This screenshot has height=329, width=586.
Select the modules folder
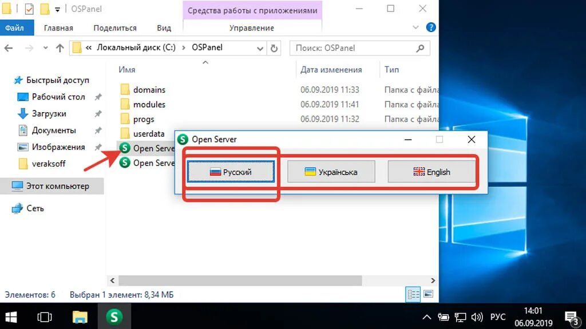(x=149, y=104)
